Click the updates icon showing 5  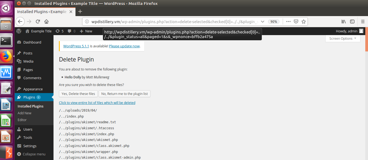click(59, 31)
